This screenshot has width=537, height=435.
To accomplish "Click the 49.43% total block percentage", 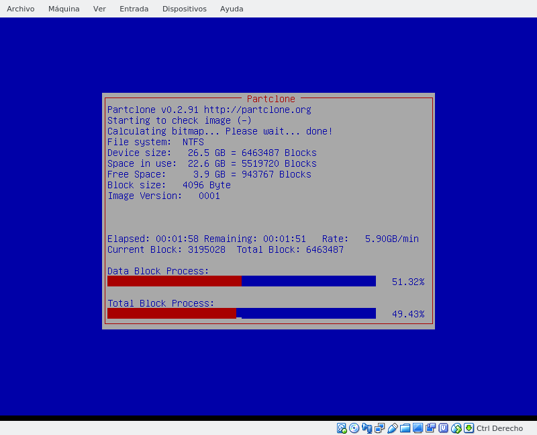I will click(408, 314).
